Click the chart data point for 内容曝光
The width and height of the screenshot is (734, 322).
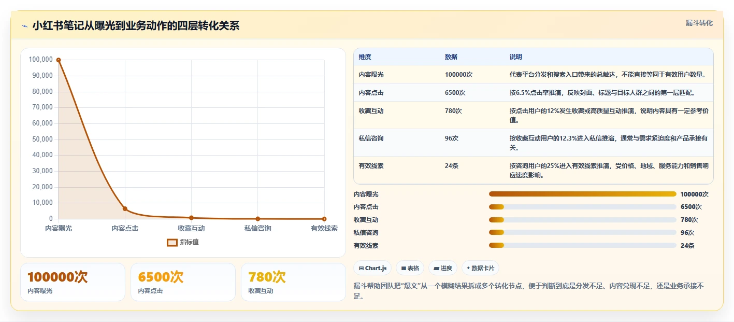pyautogui.click(x=59, y=60)
